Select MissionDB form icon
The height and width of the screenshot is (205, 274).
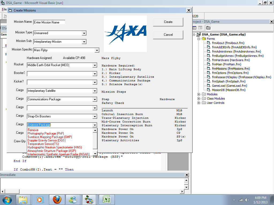pos(209,90)
